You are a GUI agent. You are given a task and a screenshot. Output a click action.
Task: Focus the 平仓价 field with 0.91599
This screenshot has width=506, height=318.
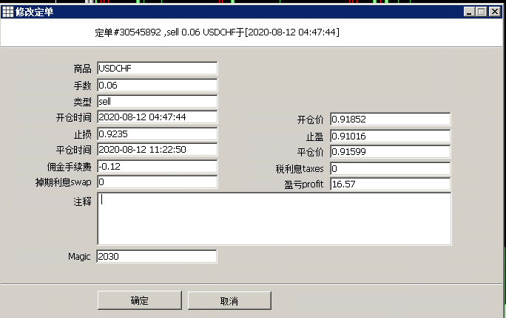click(x=390, y=152)
